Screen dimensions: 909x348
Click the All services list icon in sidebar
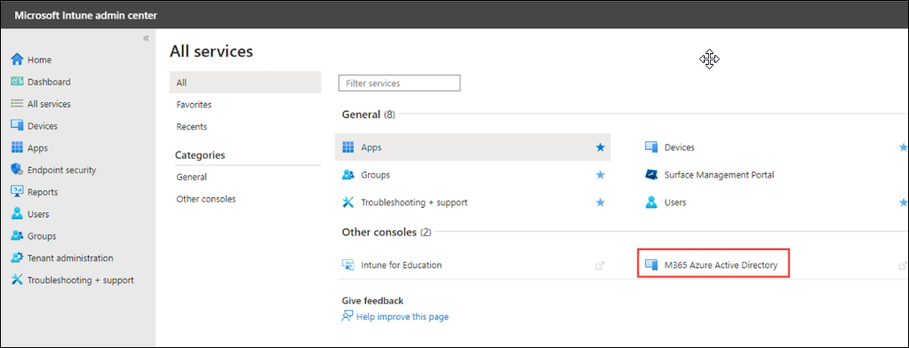(x=17, y=104)
